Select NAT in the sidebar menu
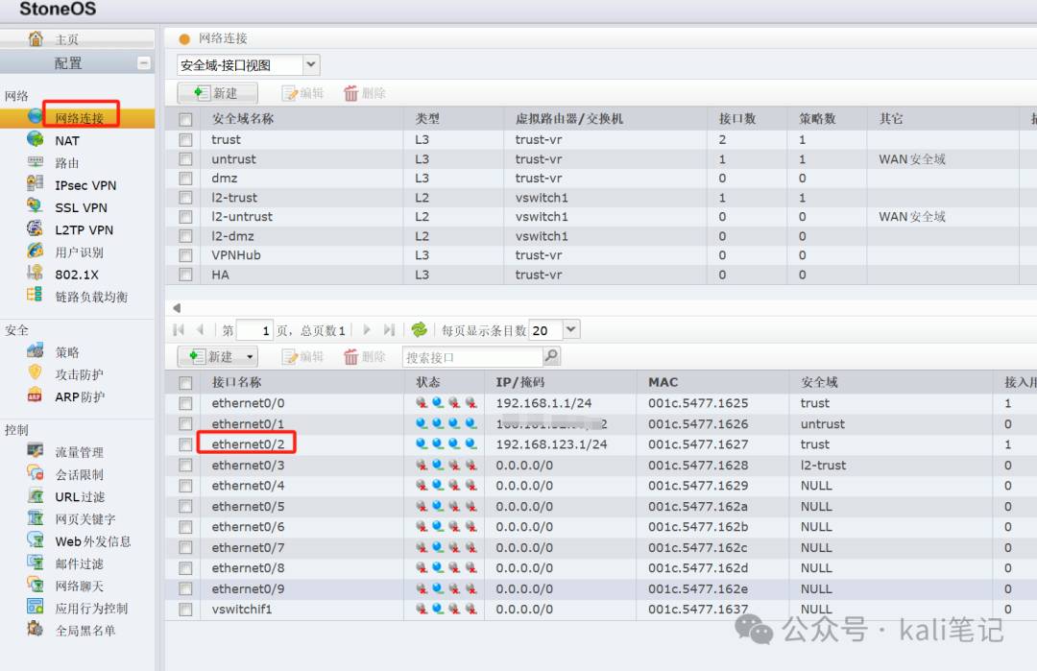1037x671 pixels. tap(67, 140)
